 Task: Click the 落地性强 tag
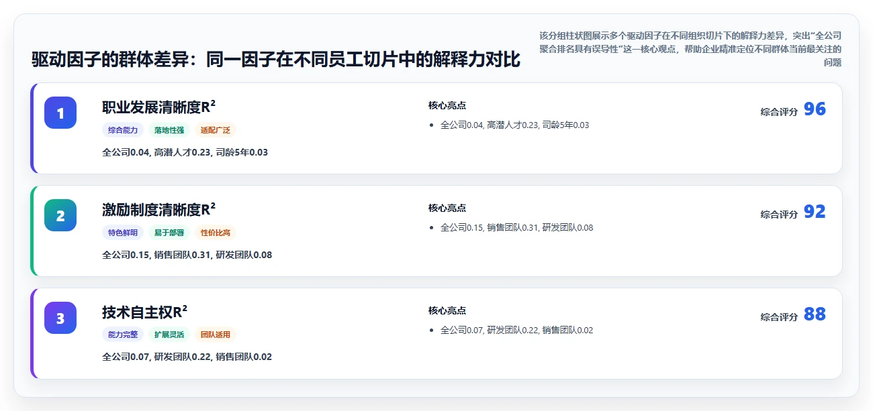(169, 130)
